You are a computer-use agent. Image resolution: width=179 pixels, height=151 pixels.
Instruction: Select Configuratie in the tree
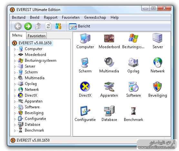[x=35, y=119]
